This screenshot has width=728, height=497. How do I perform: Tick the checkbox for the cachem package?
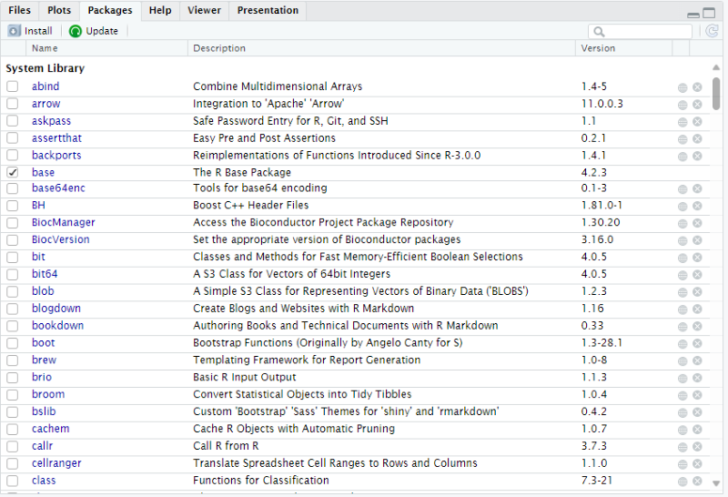[13, 429]
